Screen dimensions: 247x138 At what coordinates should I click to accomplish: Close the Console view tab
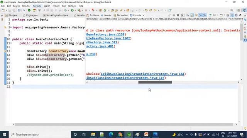click(144, 15)
